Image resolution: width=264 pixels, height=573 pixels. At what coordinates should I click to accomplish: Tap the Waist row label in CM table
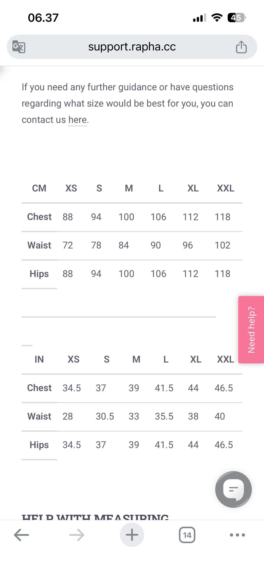pos(39,245)
